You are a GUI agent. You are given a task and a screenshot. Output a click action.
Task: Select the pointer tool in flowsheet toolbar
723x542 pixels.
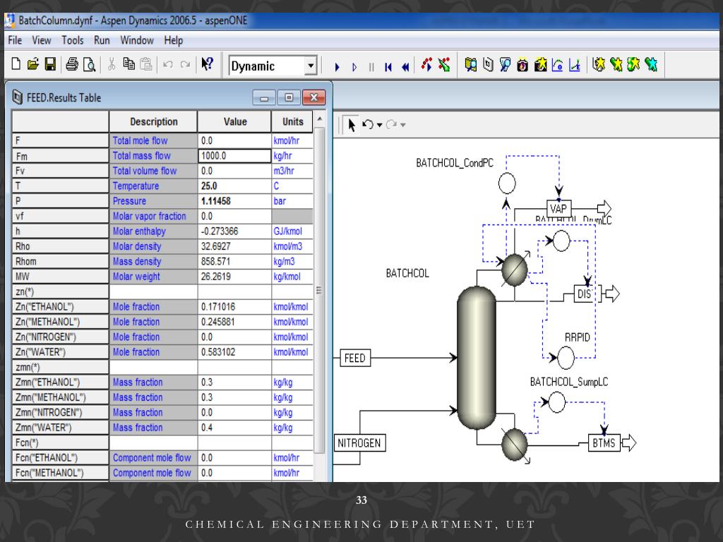pos(351,125)
